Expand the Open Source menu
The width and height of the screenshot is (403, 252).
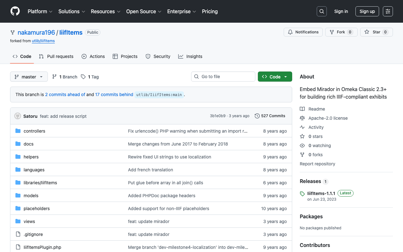(x=144, y=11)
